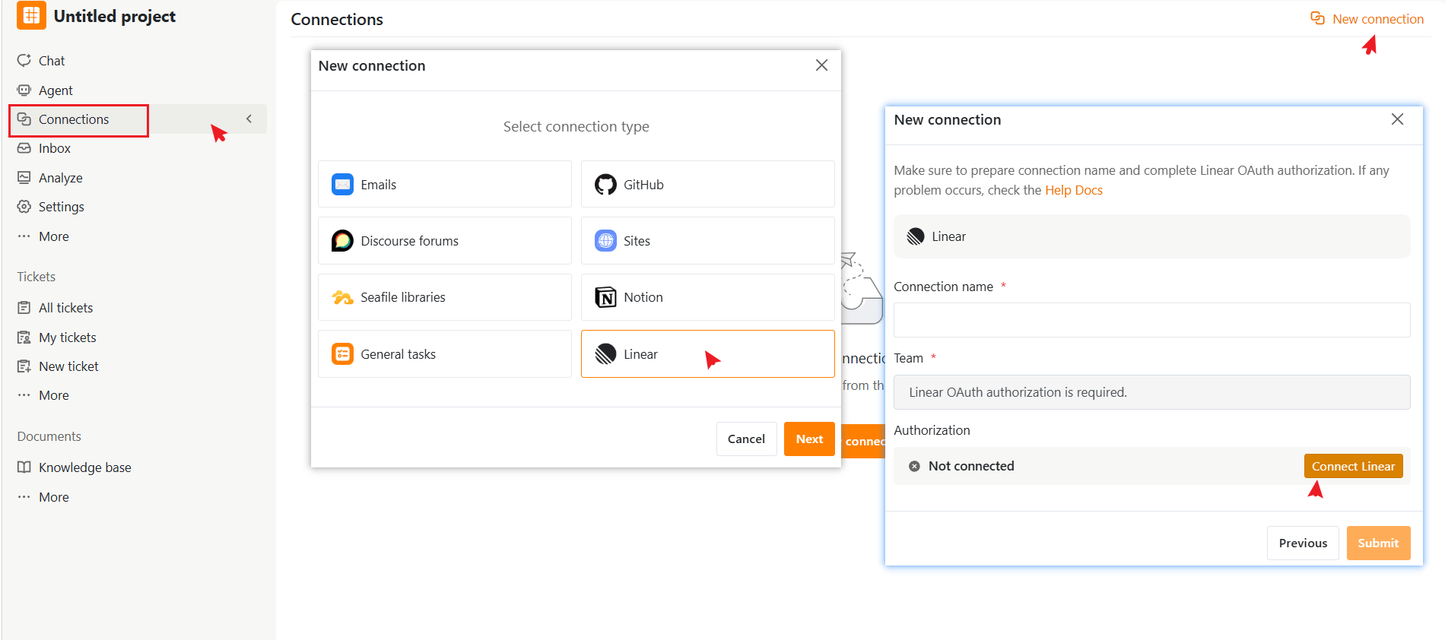Submit the Linear connection form
Screen dimensions: 1445x640
click(1378, 543)
